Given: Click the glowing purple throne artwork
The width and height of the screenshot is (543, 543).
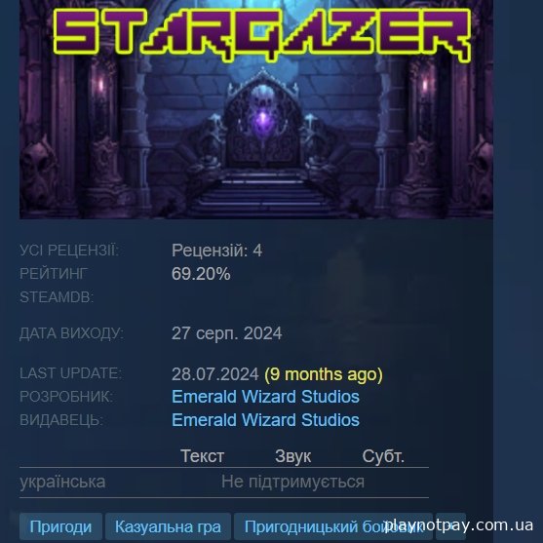Looking at the screenshot, I should (x=262, y=120).
